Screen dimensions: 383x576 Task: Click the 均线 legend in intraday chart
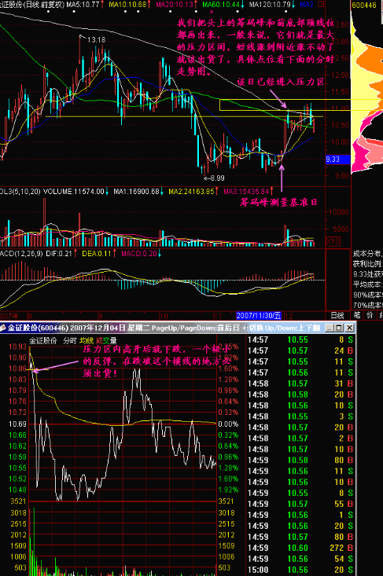87,340
